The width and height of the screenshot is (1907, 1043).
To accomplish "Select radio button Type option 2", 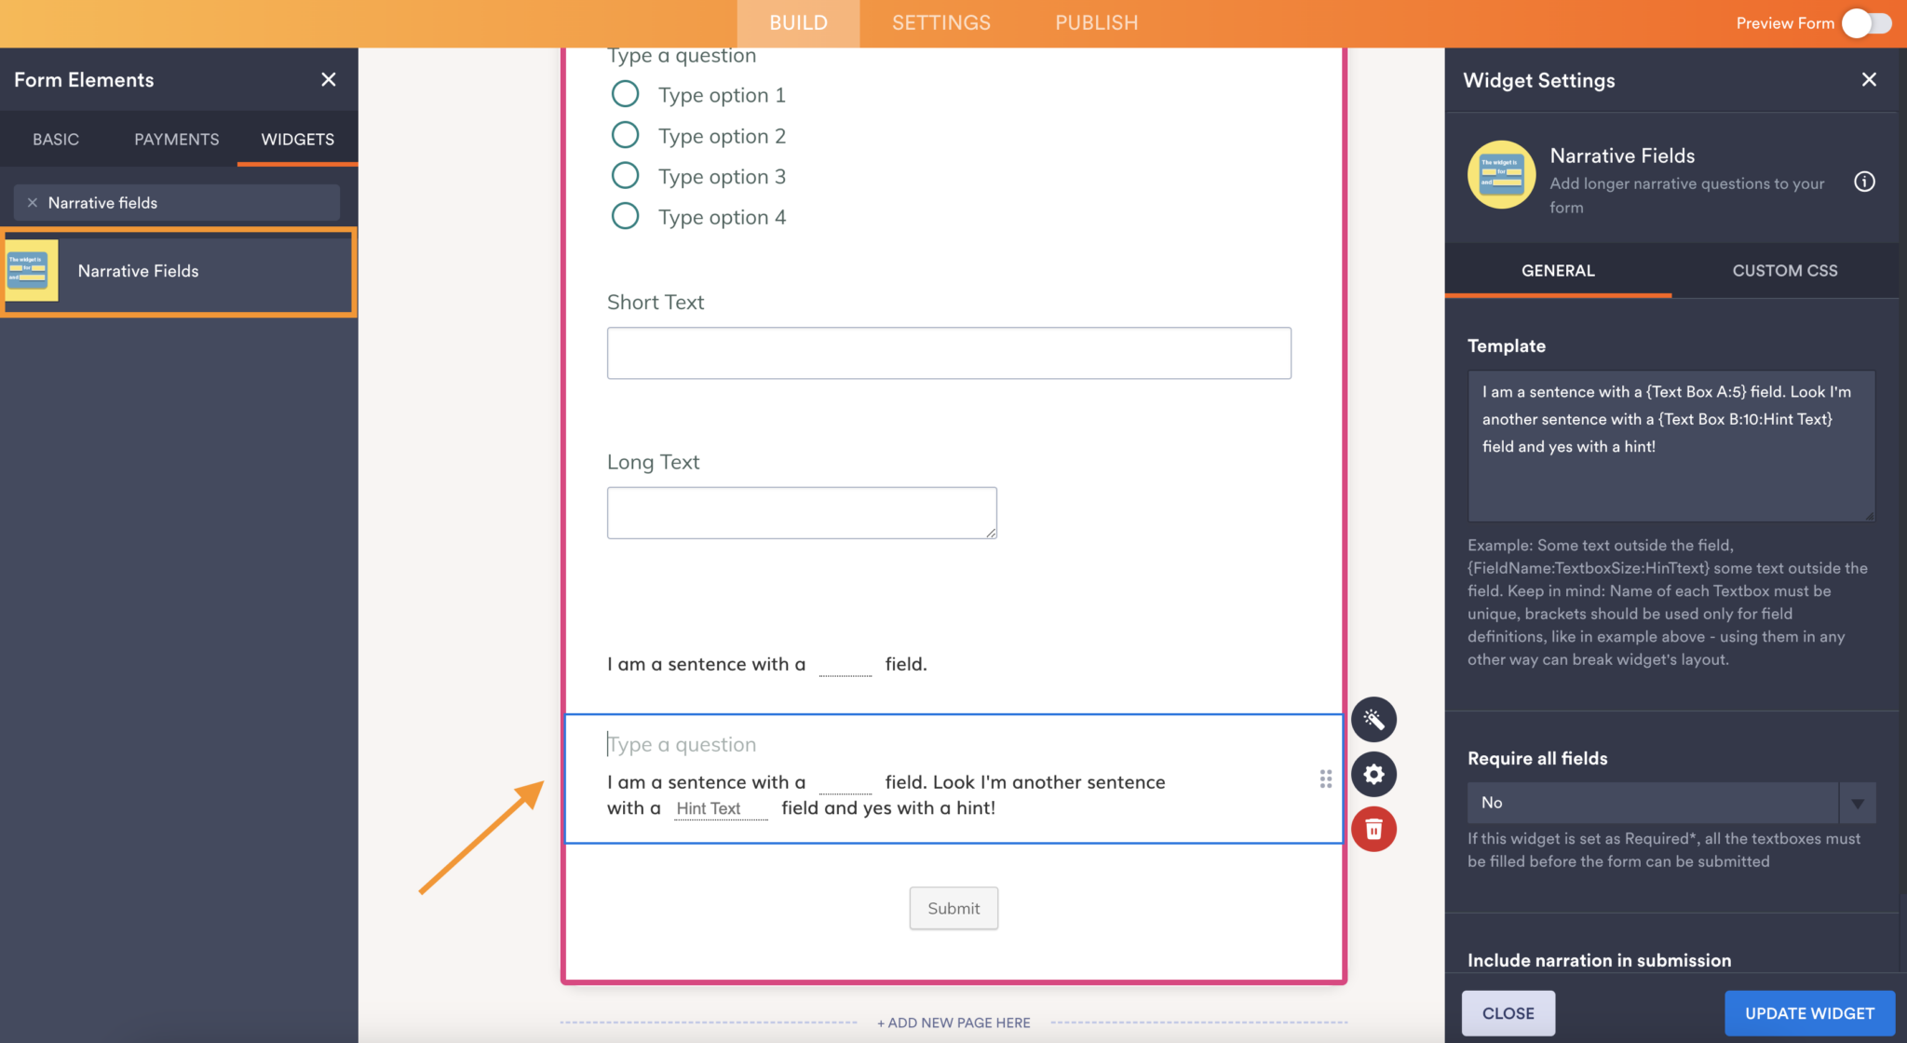I will pyautogui.click(x=625, y=134).
